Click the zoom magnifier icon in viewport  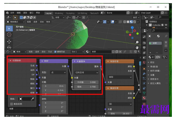(x=137, y=42)
